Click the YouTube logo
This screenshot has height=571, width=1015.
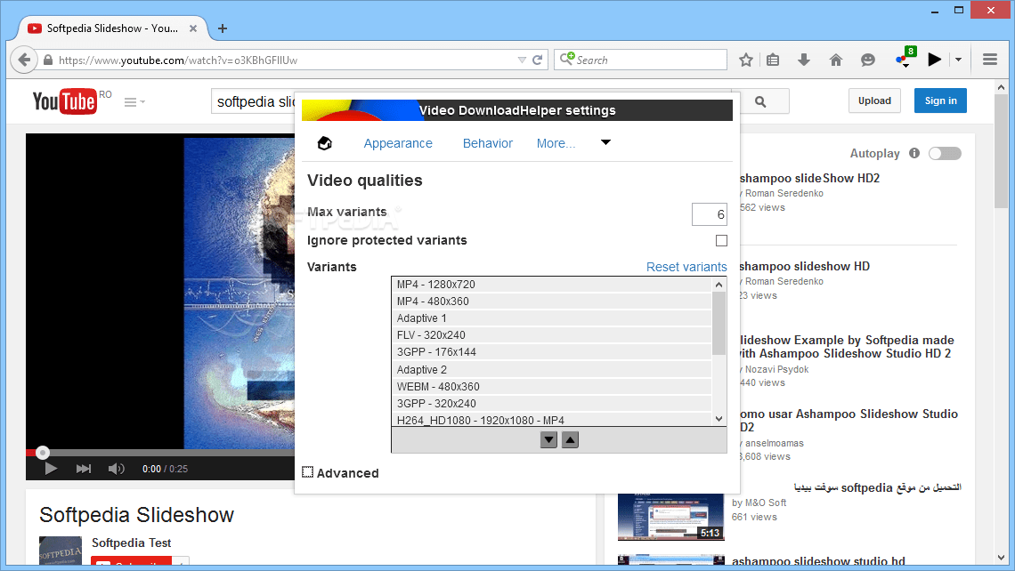click(67, 101)
